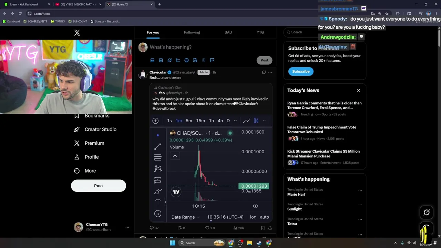Collapse the chart drawing toolbar
The height and width of the screenshot is (248, 441).
165,202
